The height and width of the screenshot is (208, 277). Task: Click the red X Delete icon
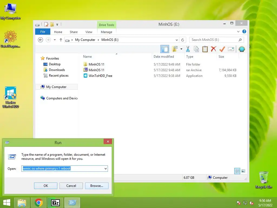pyautogui.click(x=213, y=49)
